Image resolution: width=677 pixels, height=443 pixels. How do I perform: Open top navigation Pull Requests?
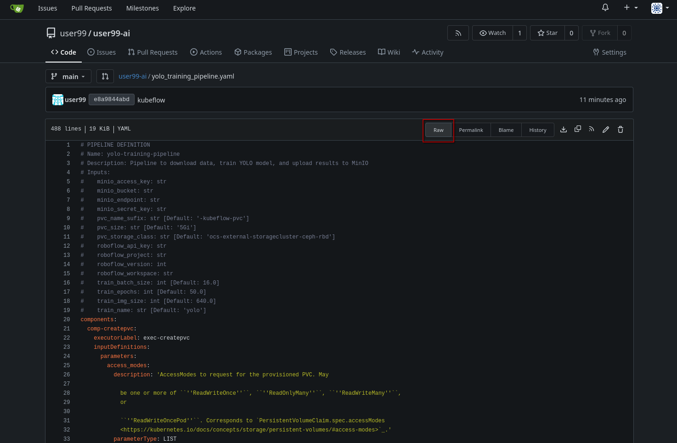[x=92, y=8]
